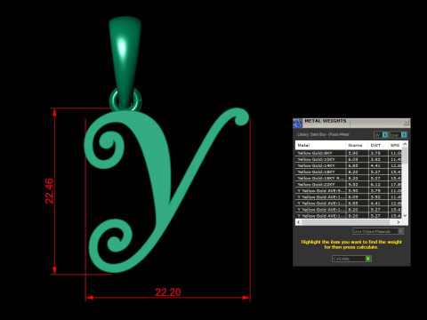Screen dimensions: 427x320
Task: Click the 22.46 height dimension label
Action: click(49, 191)
